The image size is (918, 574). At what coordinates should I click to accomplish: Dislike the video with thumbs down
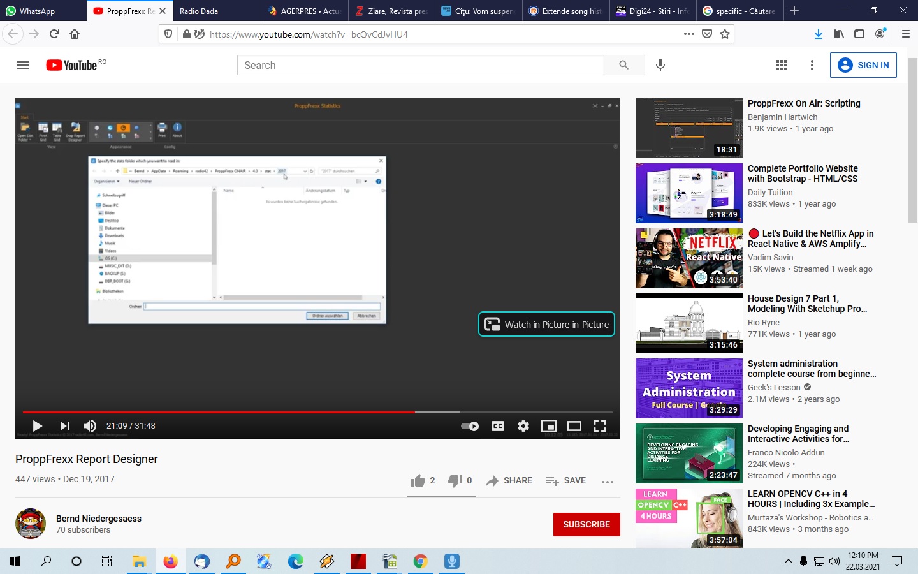pyautogui.click(x=455, y=481)
